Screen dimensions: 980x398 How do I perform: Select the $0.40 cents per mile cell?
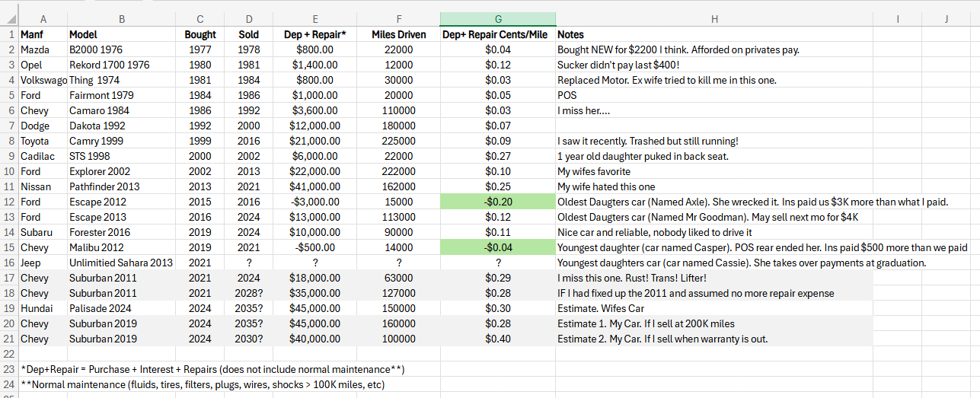pyautogui.click(x=497, y=339)
